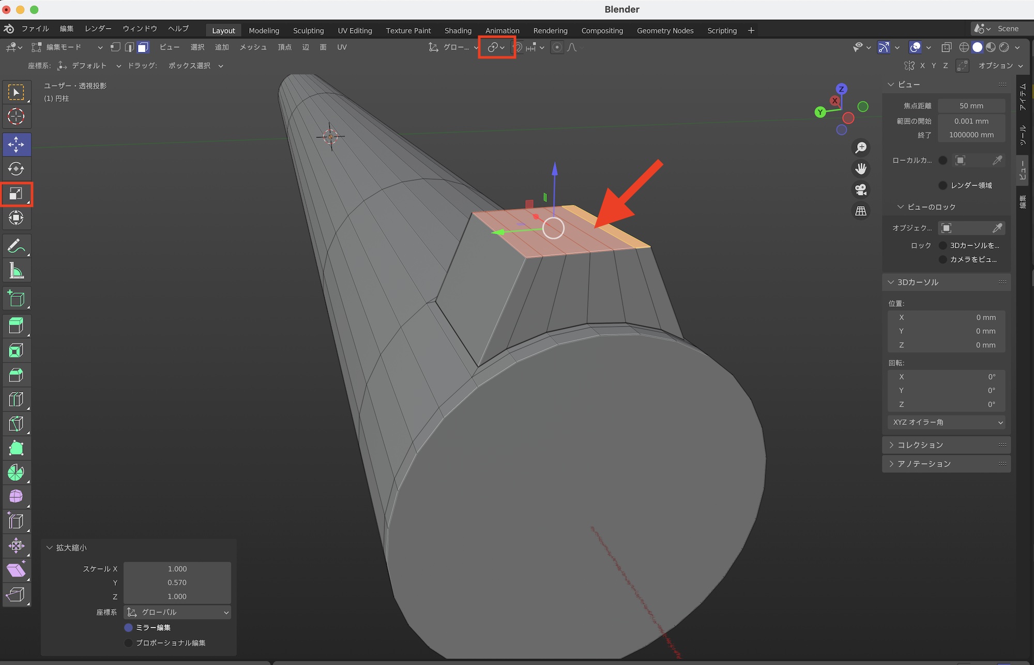Screen dimensions: 1034x665
Task: Toggle レンダー領域 checkbox
Action: tap(942, 185)
